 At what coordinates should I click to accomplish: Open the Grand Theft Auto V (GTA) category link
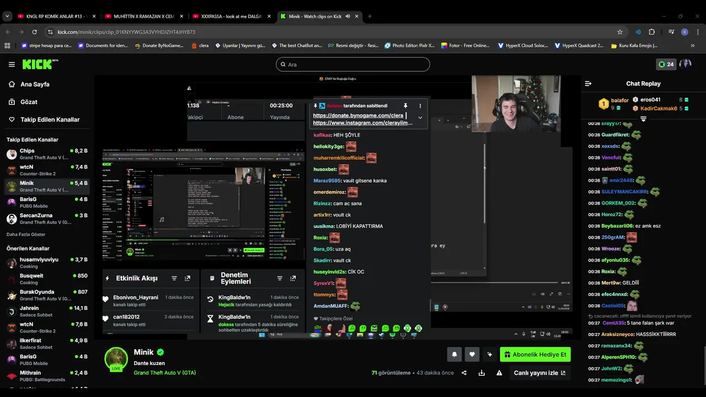[x=165, y=373]
